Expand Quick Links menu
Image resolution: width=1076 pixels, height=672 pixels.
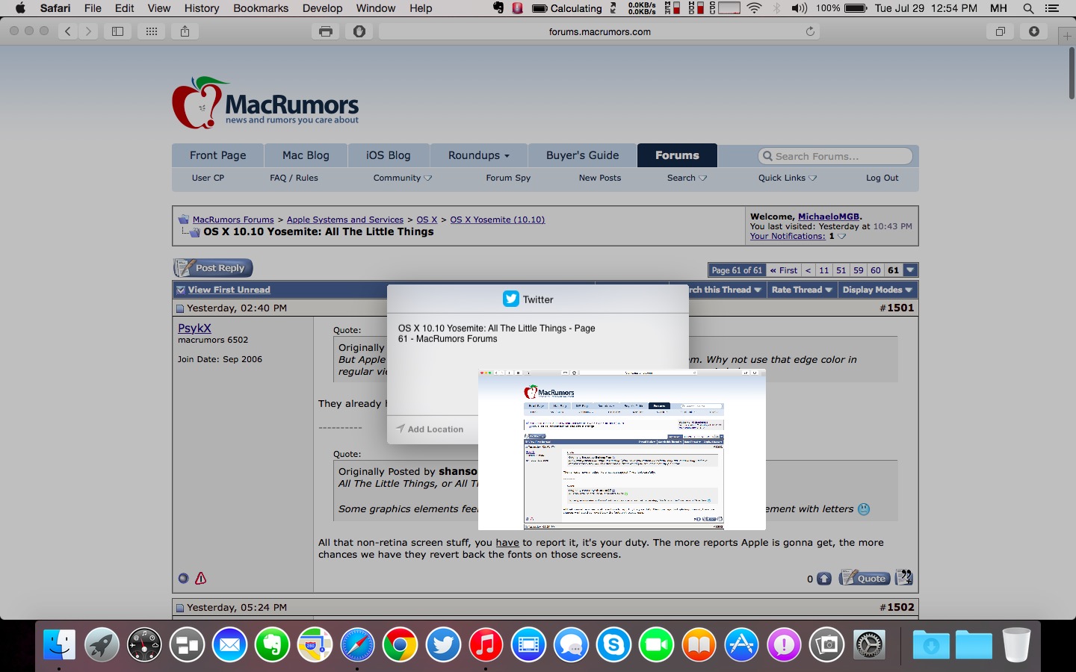pos(788,178)
